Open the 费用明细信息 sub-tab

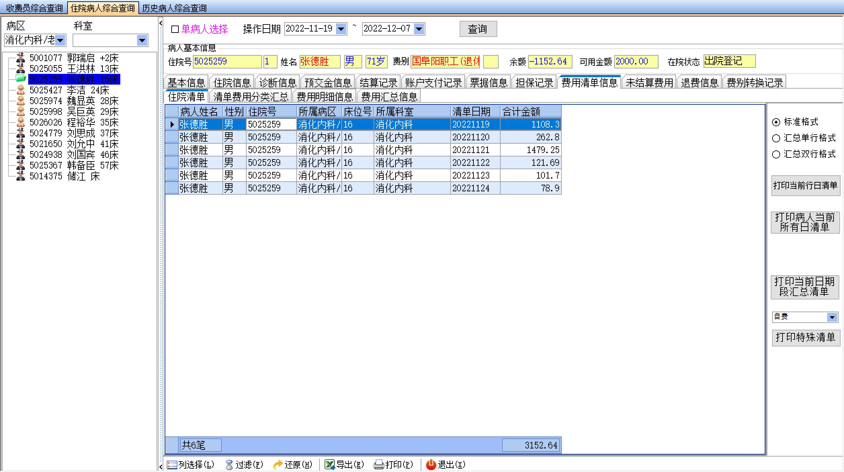coord(324,97)
